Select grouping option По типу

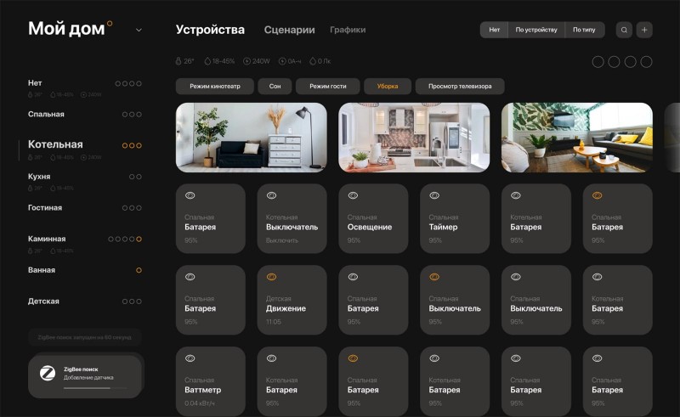click(x=584, y=30)
